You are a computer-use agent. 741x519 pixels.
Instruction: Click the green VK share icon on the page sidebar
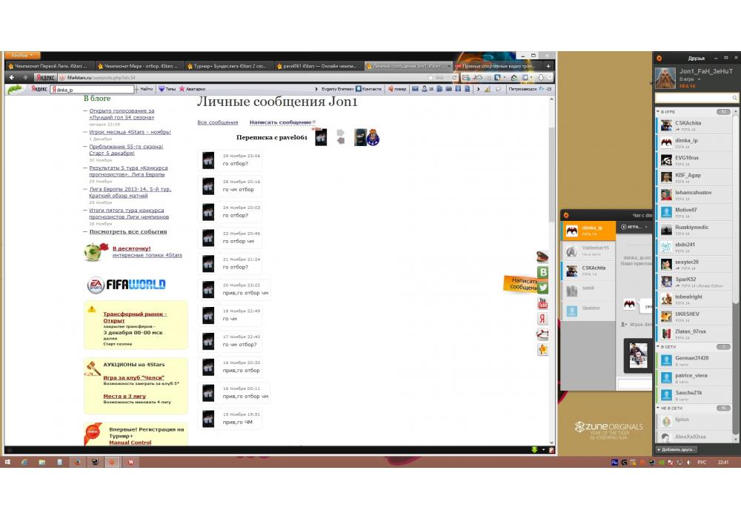[x=543, y=272]
